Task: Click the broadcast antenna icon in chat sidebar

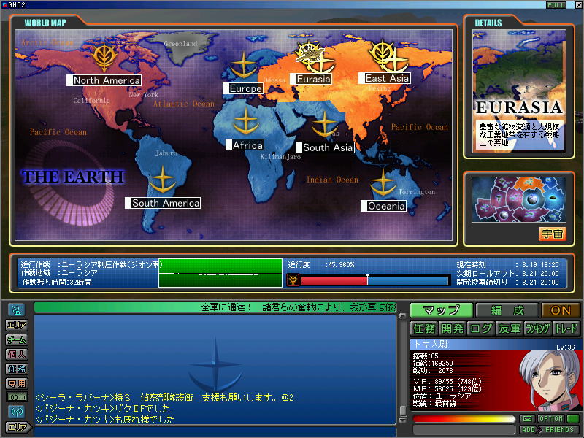Action: 16,411
